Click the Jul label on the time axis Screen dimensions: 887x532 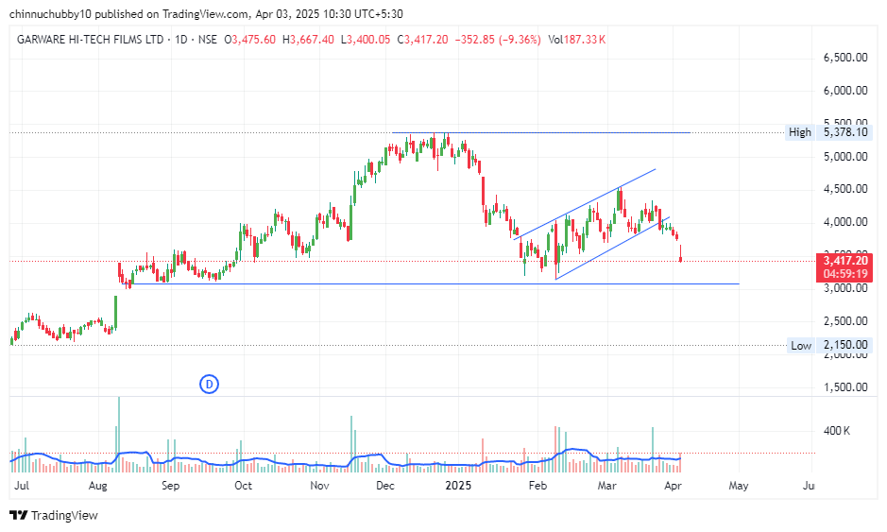[x=22, y=486]
